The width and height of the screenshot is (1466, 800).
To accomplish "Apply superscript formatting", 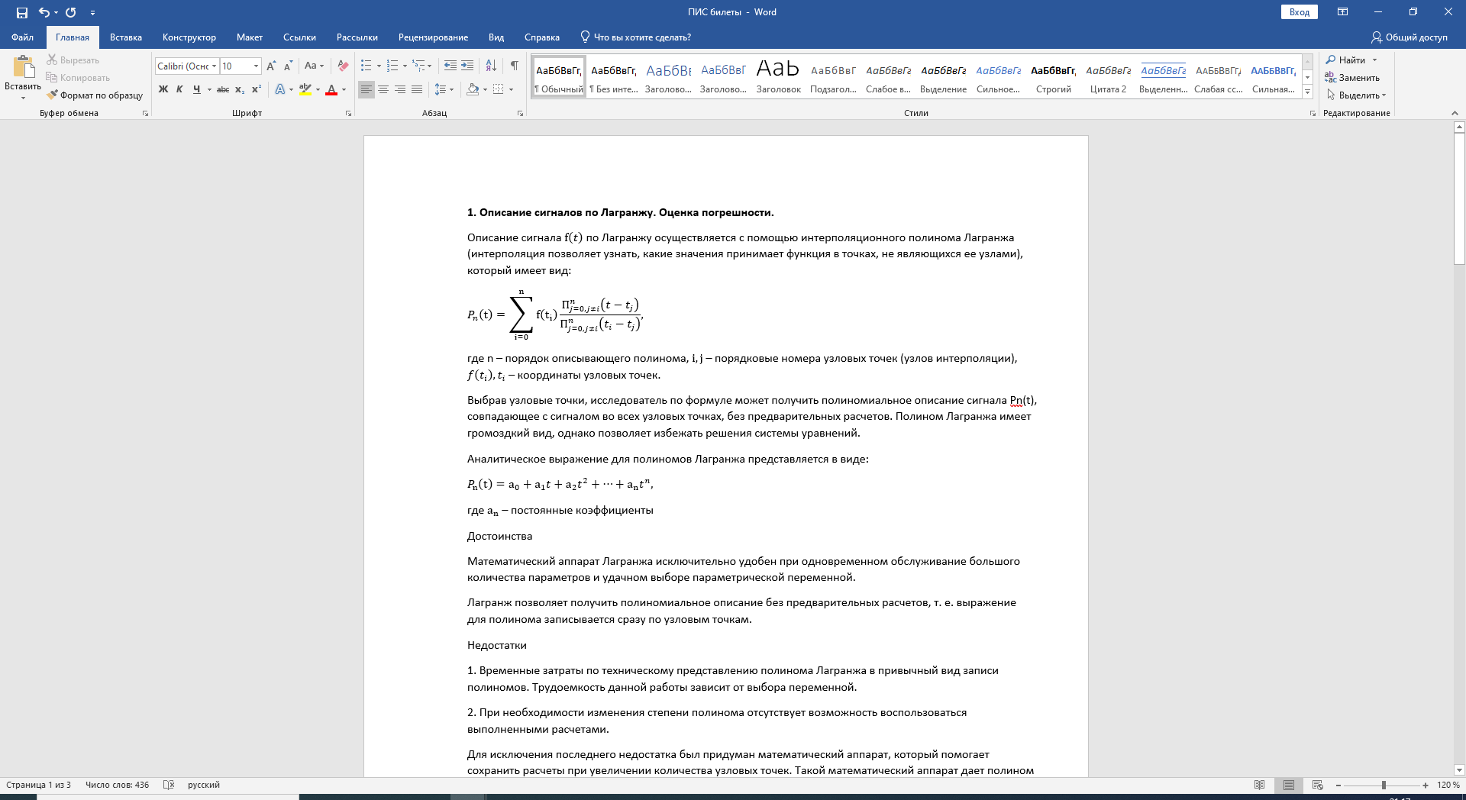I will (x=257, y=89).
